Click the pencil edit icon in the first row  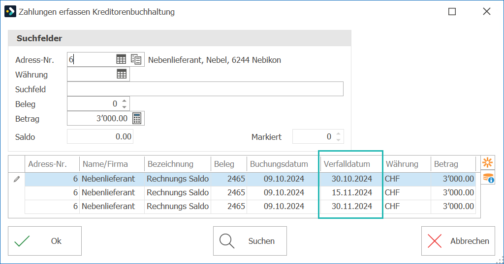(x=17, y=179)
